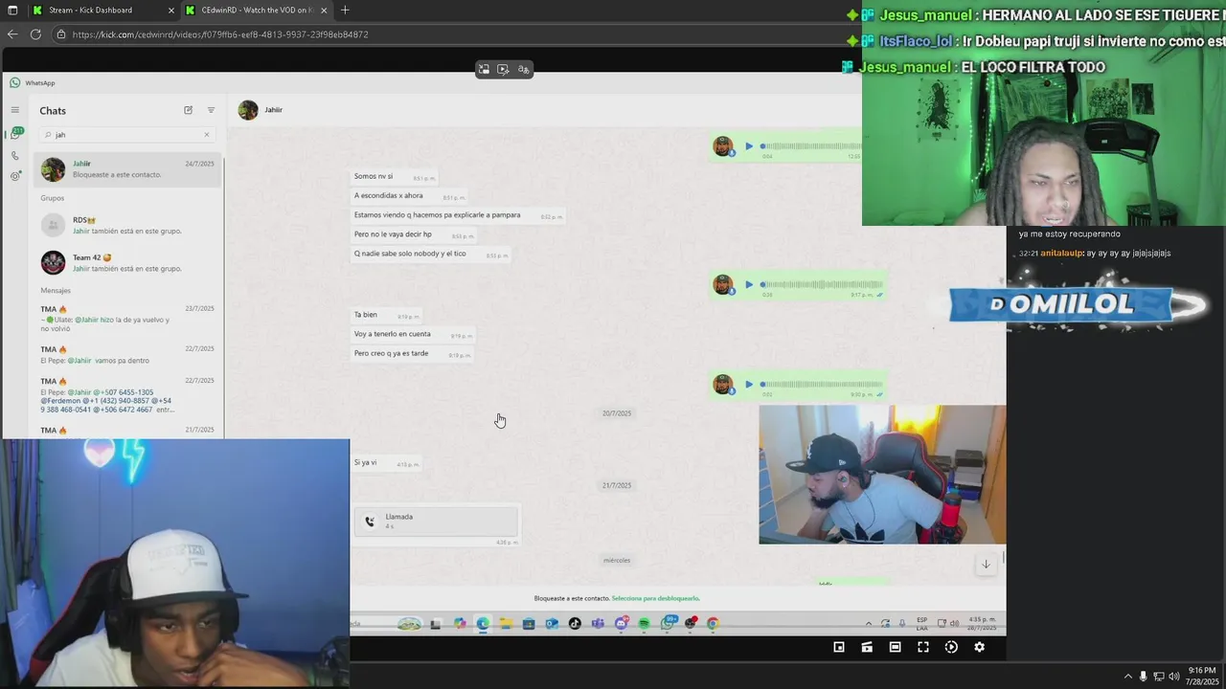Cast the Kick video to device
This screenshot has height=689, width=1226.
[867, 647]
